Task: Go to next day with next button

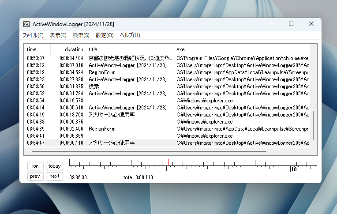Action: tap(55, 176)
